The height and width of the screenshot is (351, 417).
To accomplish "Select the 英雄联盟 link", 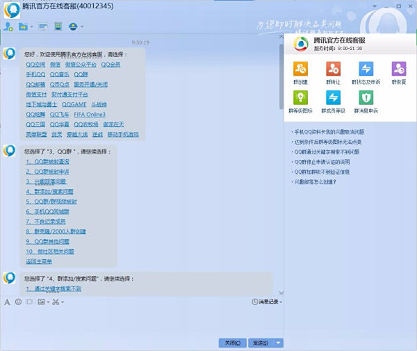I will click(x=36, y=135).
